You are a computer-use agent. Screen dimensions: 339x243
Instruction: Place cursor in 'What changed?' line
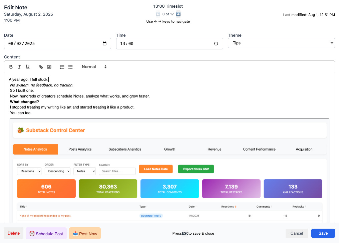(24, 102)
